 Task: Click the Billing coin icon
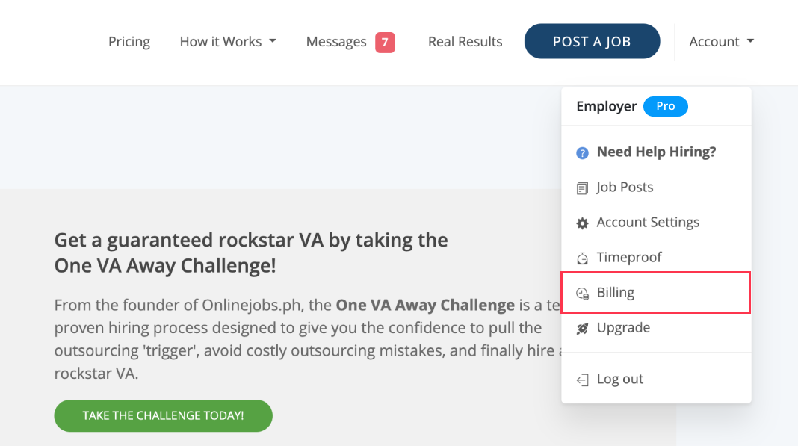pyautogui.click(x=583, y=294)
